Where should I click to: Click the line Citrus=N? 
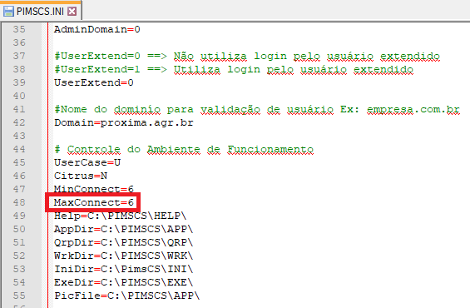(81, 176)
